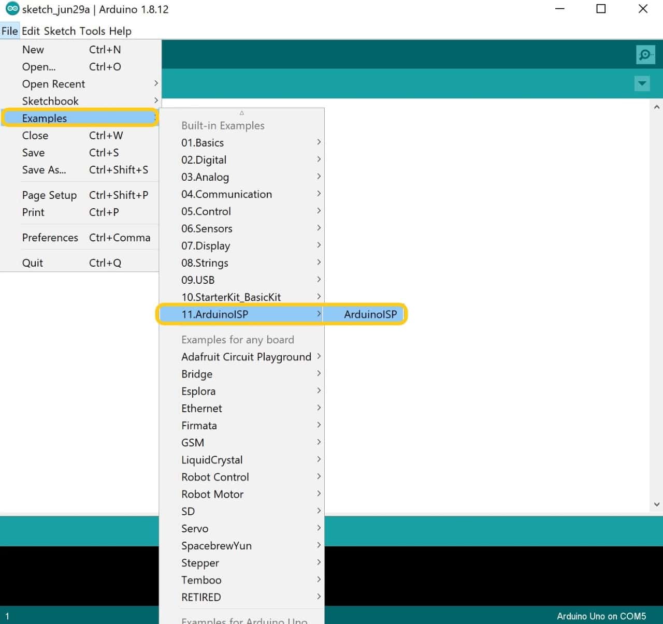The image size is (663, 624).
Task: Open the tab options dropdown arrow
Action: point(642,83)
